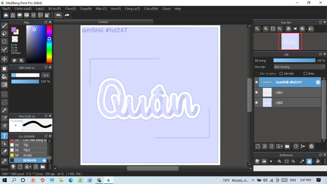Select the Bucket fill tool
Screen dimensions: 327x184
(4, 77)
